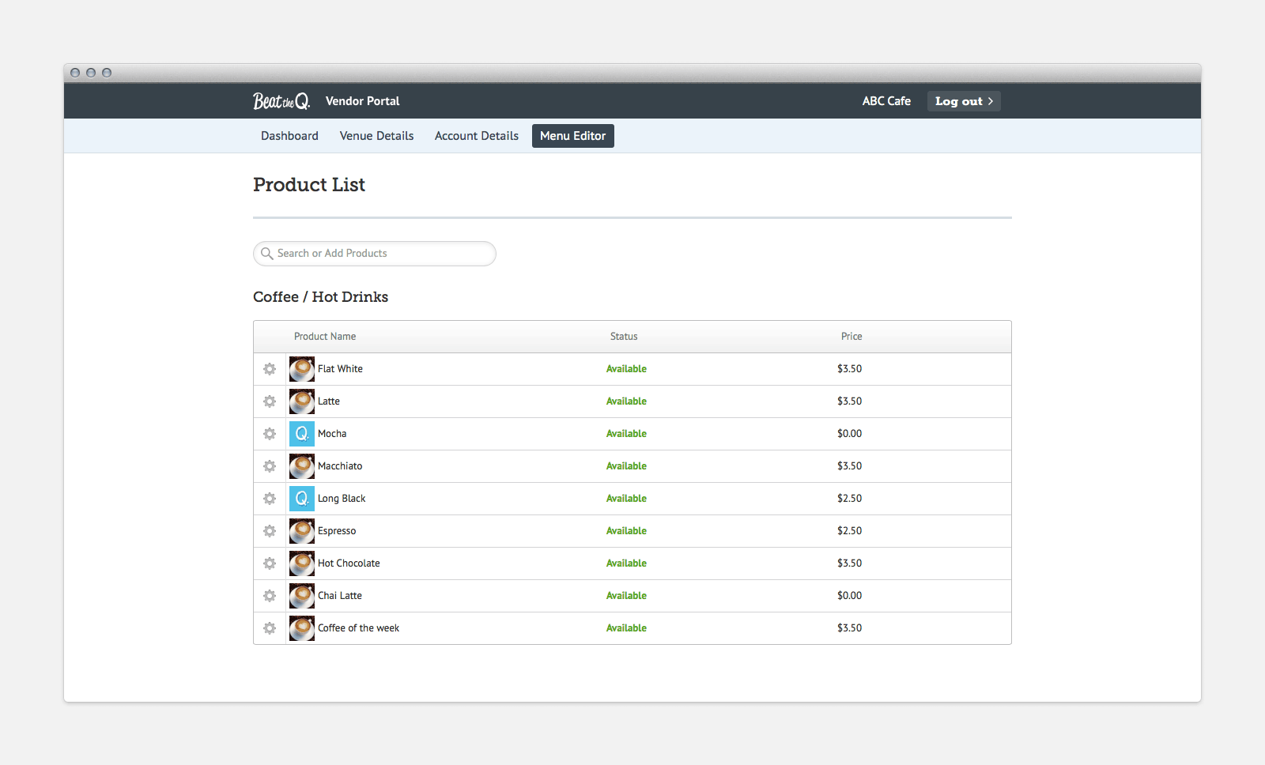This screenshot has height=765, width=1265.
Task: Click the Price column header
Action: click(852, 336)
